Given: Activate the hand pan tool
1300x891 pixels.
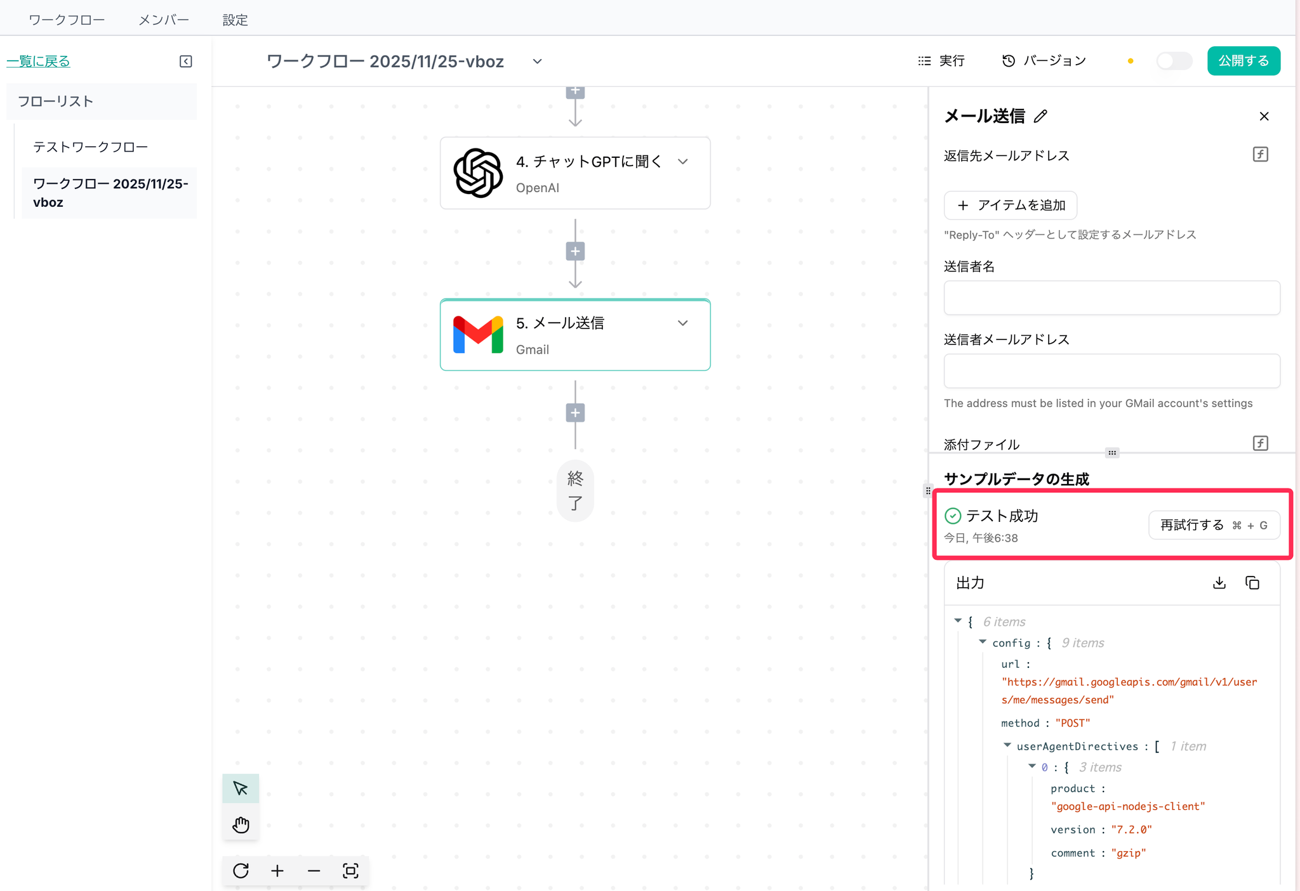Looking at the screenshot, I should (240, 824).
